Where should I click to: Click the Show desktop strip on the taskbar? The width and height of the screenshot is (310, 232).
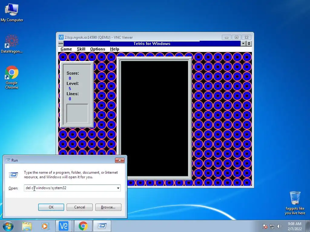(308, 226)
